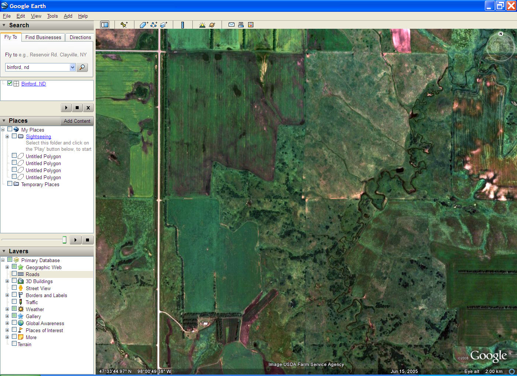The height and width of the screenshot is (376, 517).
Task: Switch to Sky mode planet icon
Action: tap(212, 25)
